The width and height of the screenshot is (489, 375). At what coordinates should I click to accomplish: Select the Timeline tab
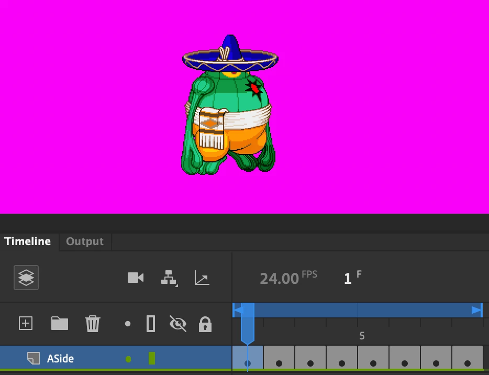pos(27,241)
